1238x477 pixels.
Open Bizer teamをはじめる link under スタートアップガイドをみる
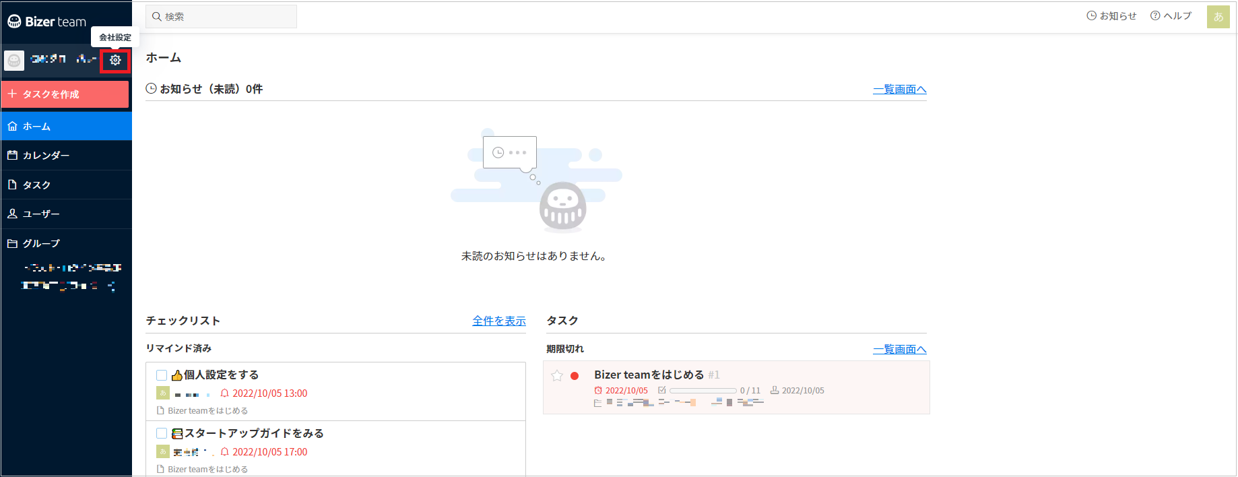point(207,470)
